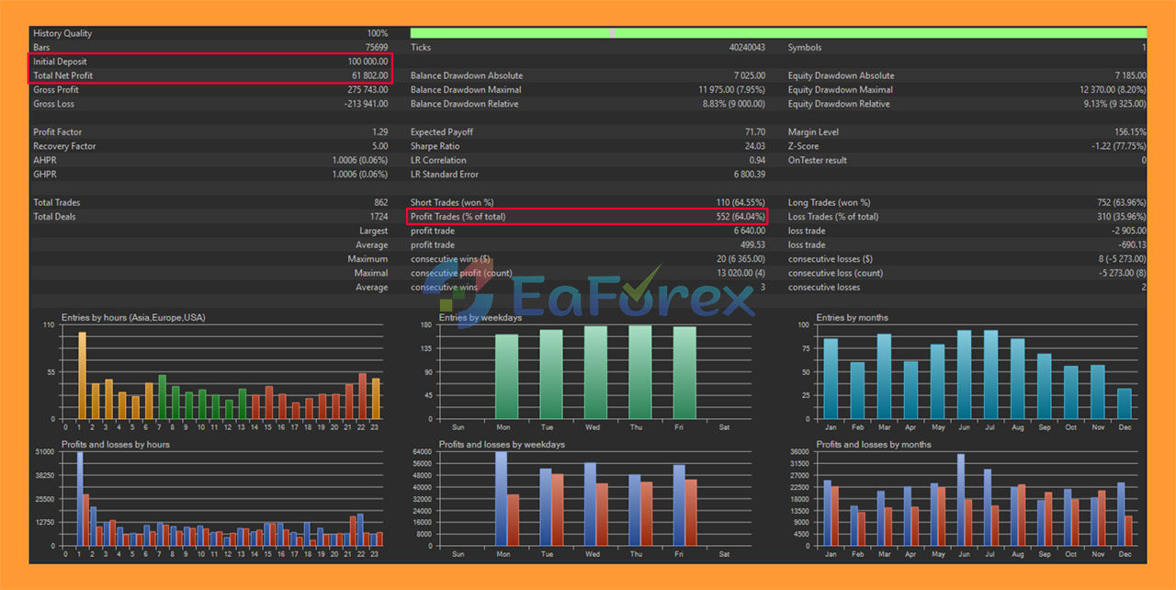Click the Total Net Profit value
1176x590 pixels.
coord(369,75)
